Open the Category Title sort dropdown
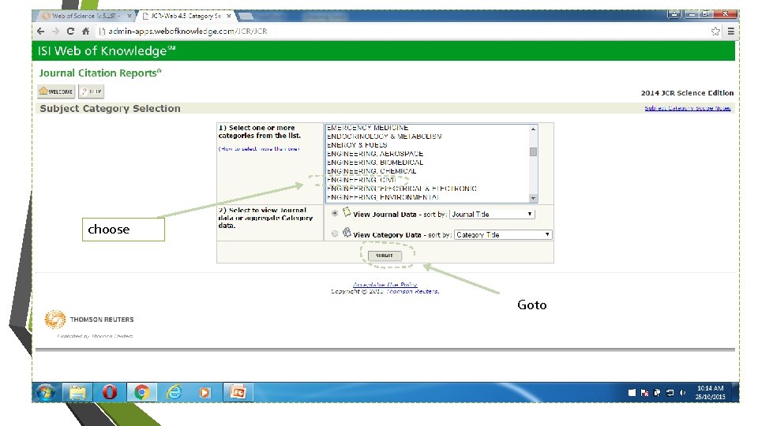758x426 pixels. coord(503,235)
